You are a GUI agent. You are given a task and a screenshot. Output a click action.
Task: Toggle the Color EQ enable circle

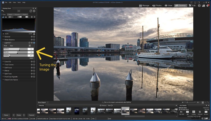pos(34,62)
